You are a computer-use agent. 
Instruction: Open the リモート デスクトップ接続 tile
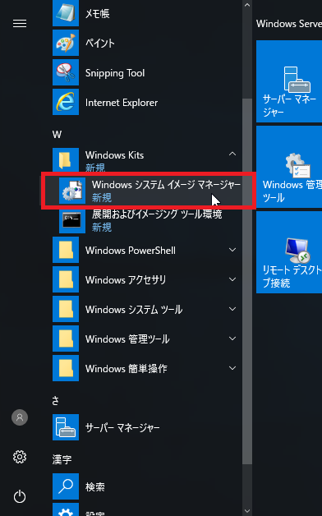click(x=289, y=252)
